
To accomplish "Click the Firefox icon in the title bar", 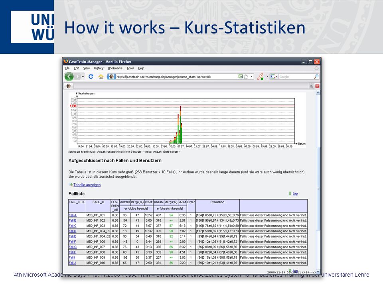I will coord(66,61).
